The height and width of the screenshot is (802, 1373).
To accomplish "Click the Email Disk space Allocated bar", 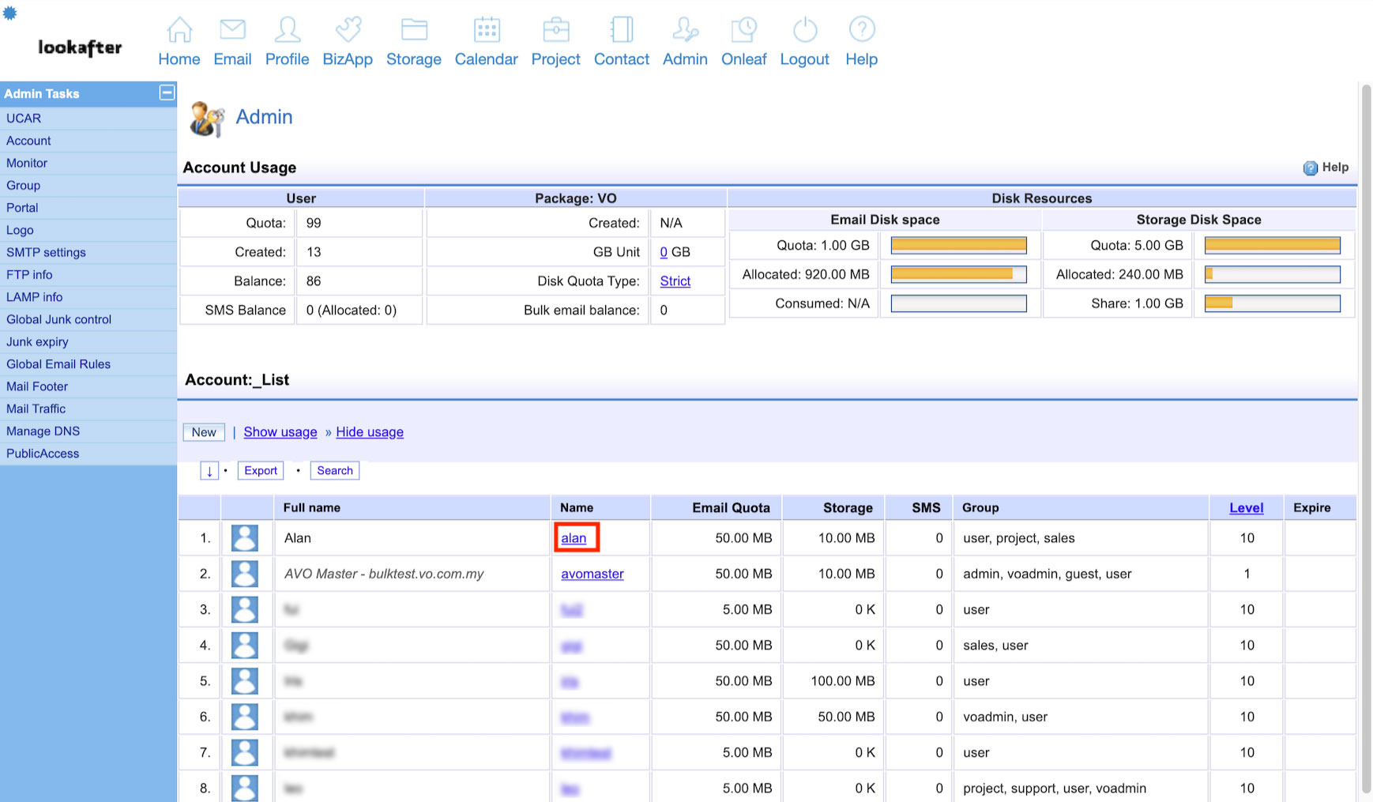I will pos(958,274).
